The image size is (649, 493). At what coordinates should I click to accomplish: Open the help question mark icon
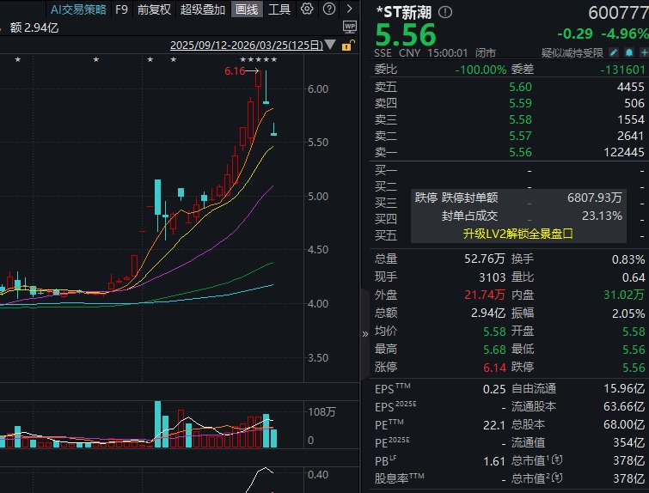coord(329,9)
